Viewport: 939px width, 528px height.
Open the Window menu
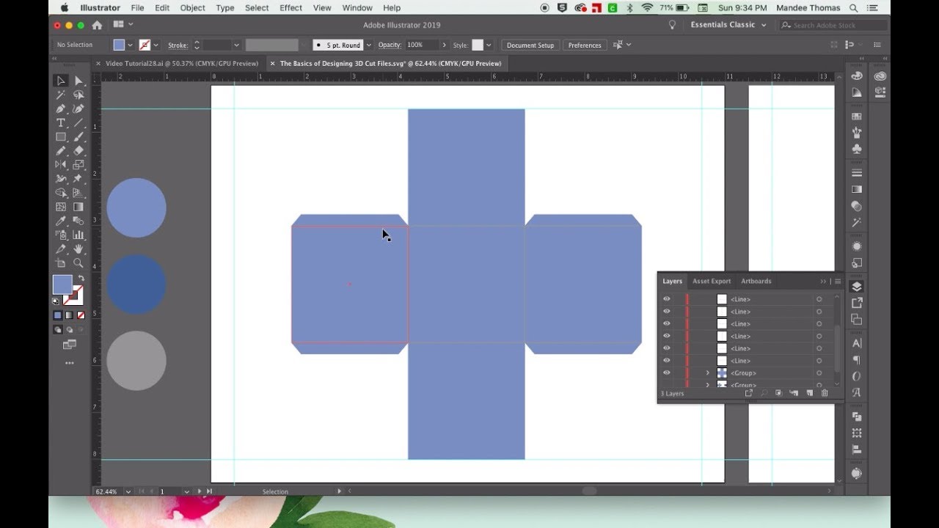point(357,7)
